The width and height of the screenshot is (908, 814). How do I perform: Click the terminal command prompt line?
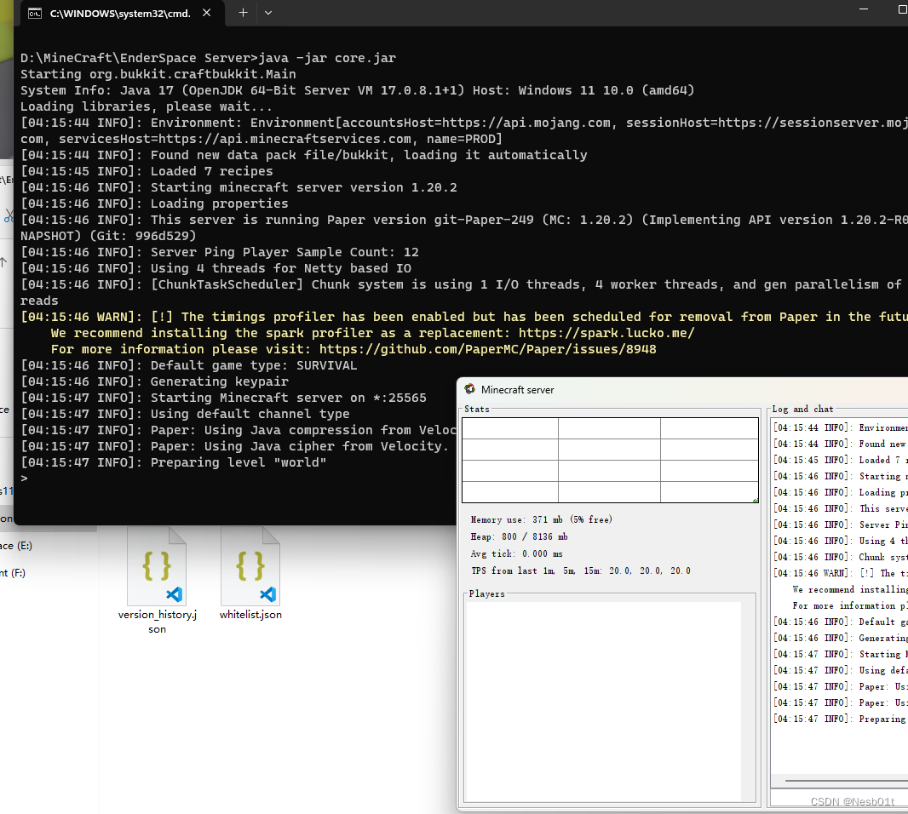tap(170, 479)
